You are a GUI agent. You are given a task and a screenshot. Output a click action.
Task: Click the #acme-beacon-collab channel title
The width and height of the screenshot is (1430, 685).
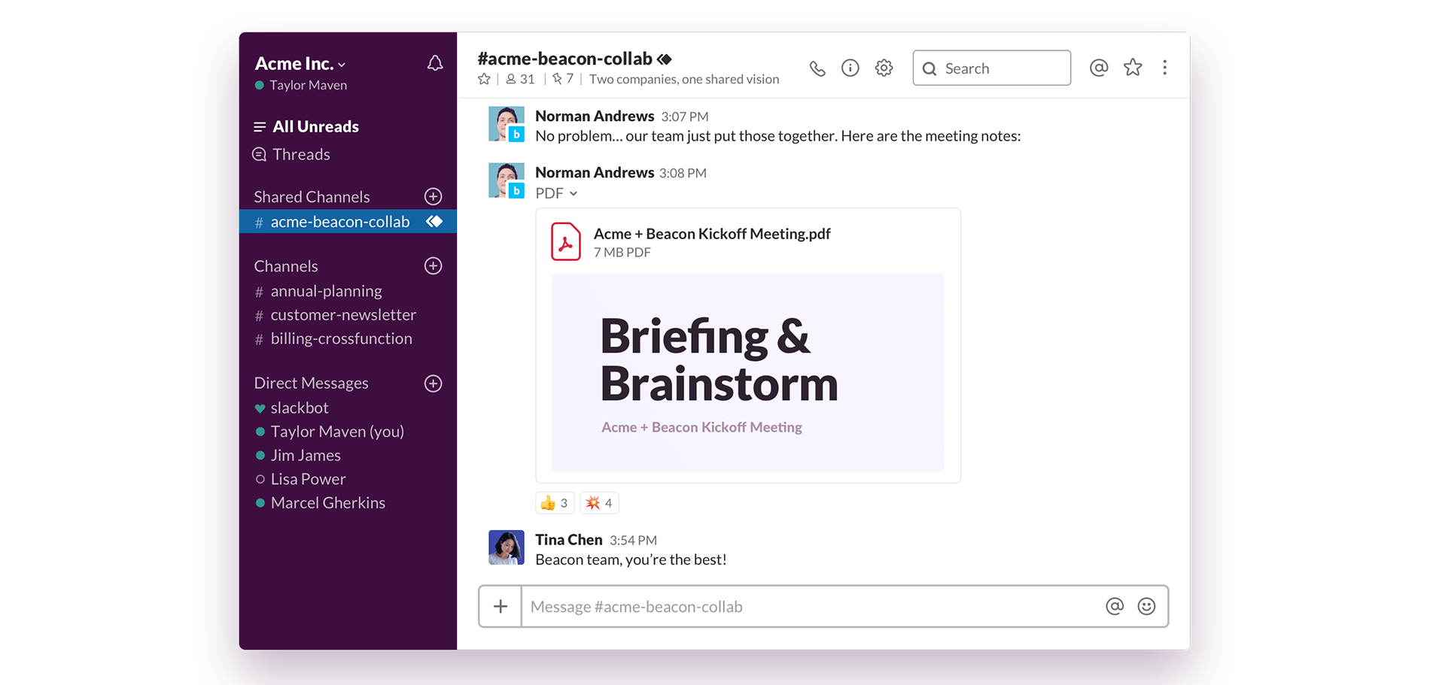click(x=564, y=59)
